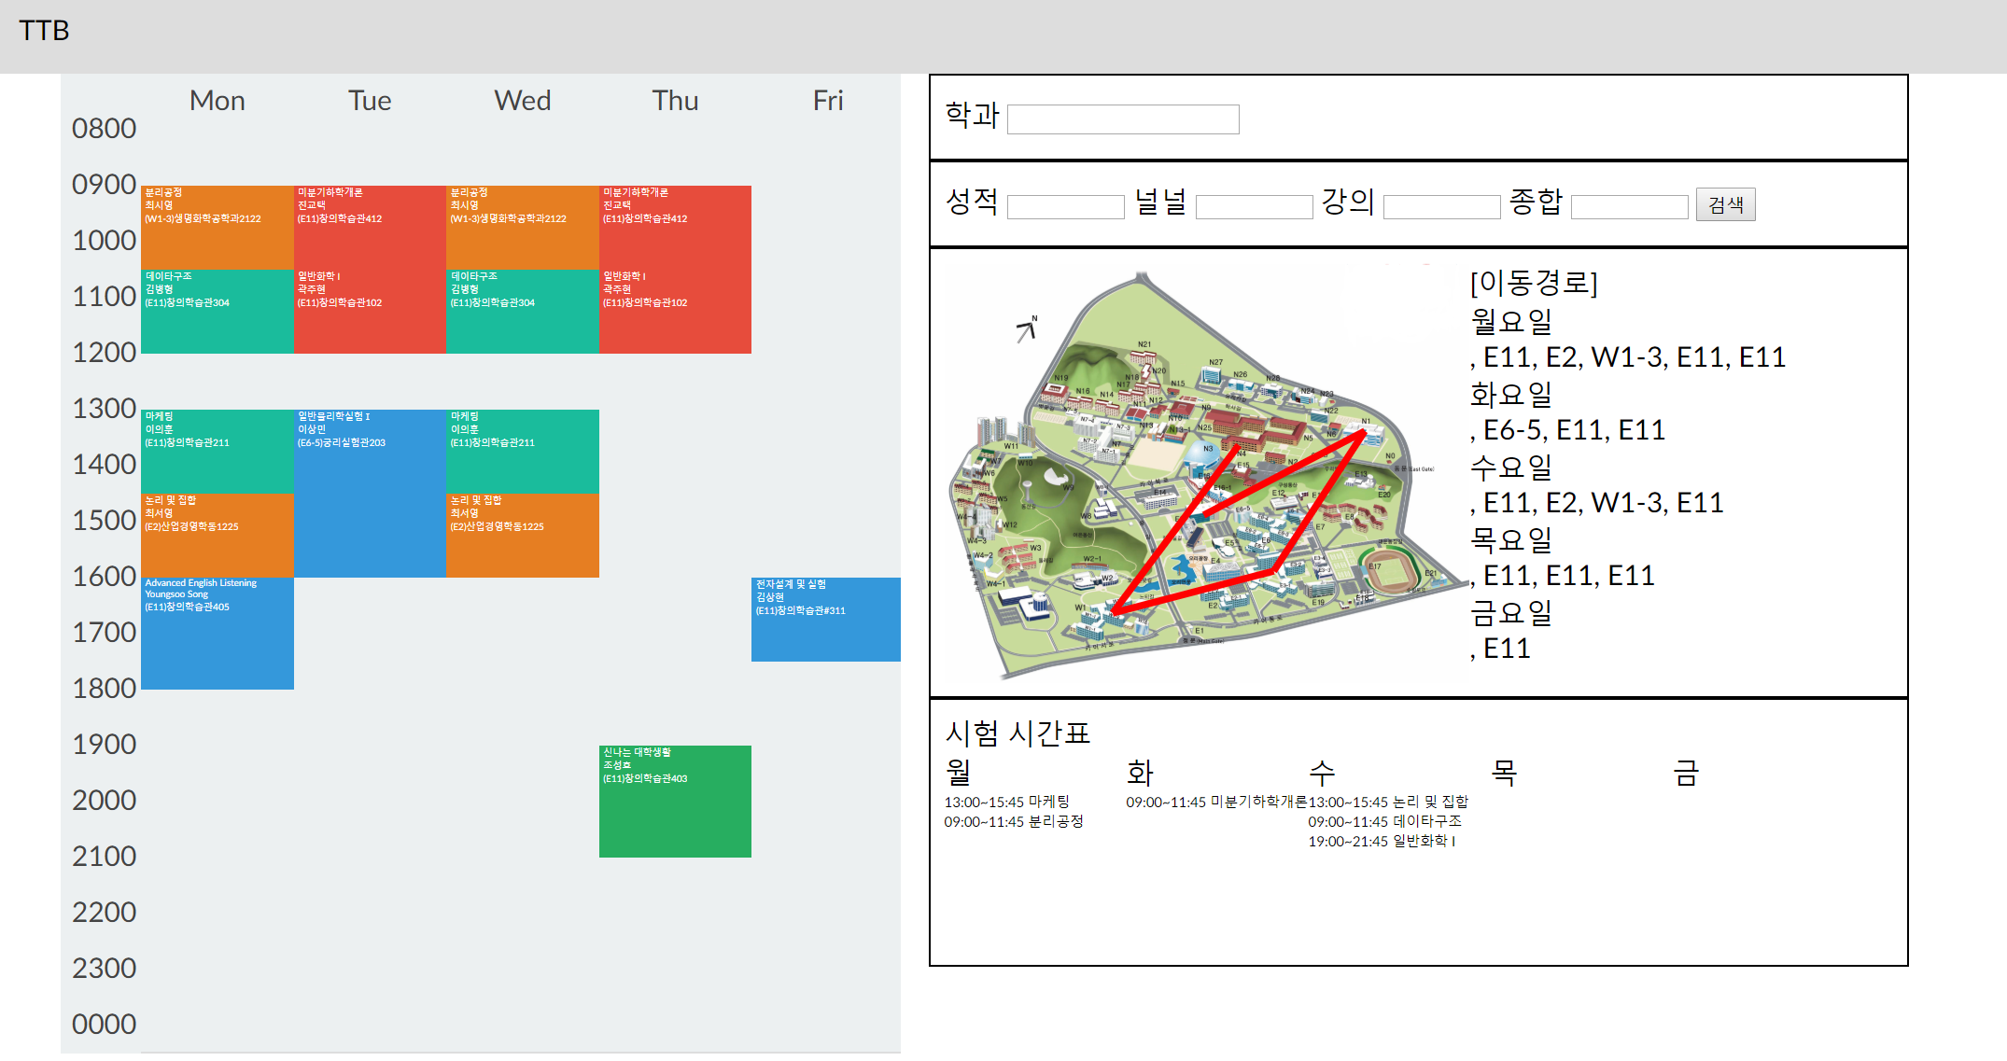The height and width of the screenshot is (1061, 2007).
Task: Select Monday 데이타구조 teal course block
Action: [218, 313]
